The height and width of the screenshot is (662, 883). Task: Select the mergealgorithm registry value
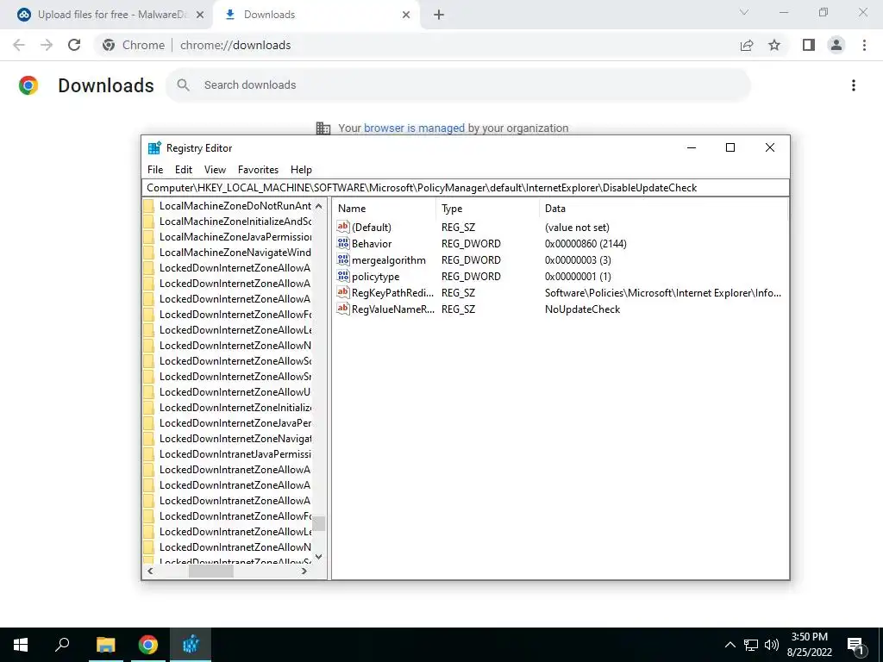click(x=389, y=260)
